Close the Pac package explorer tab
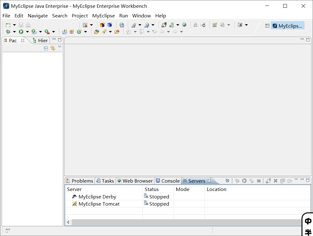 tap(23, 40)
